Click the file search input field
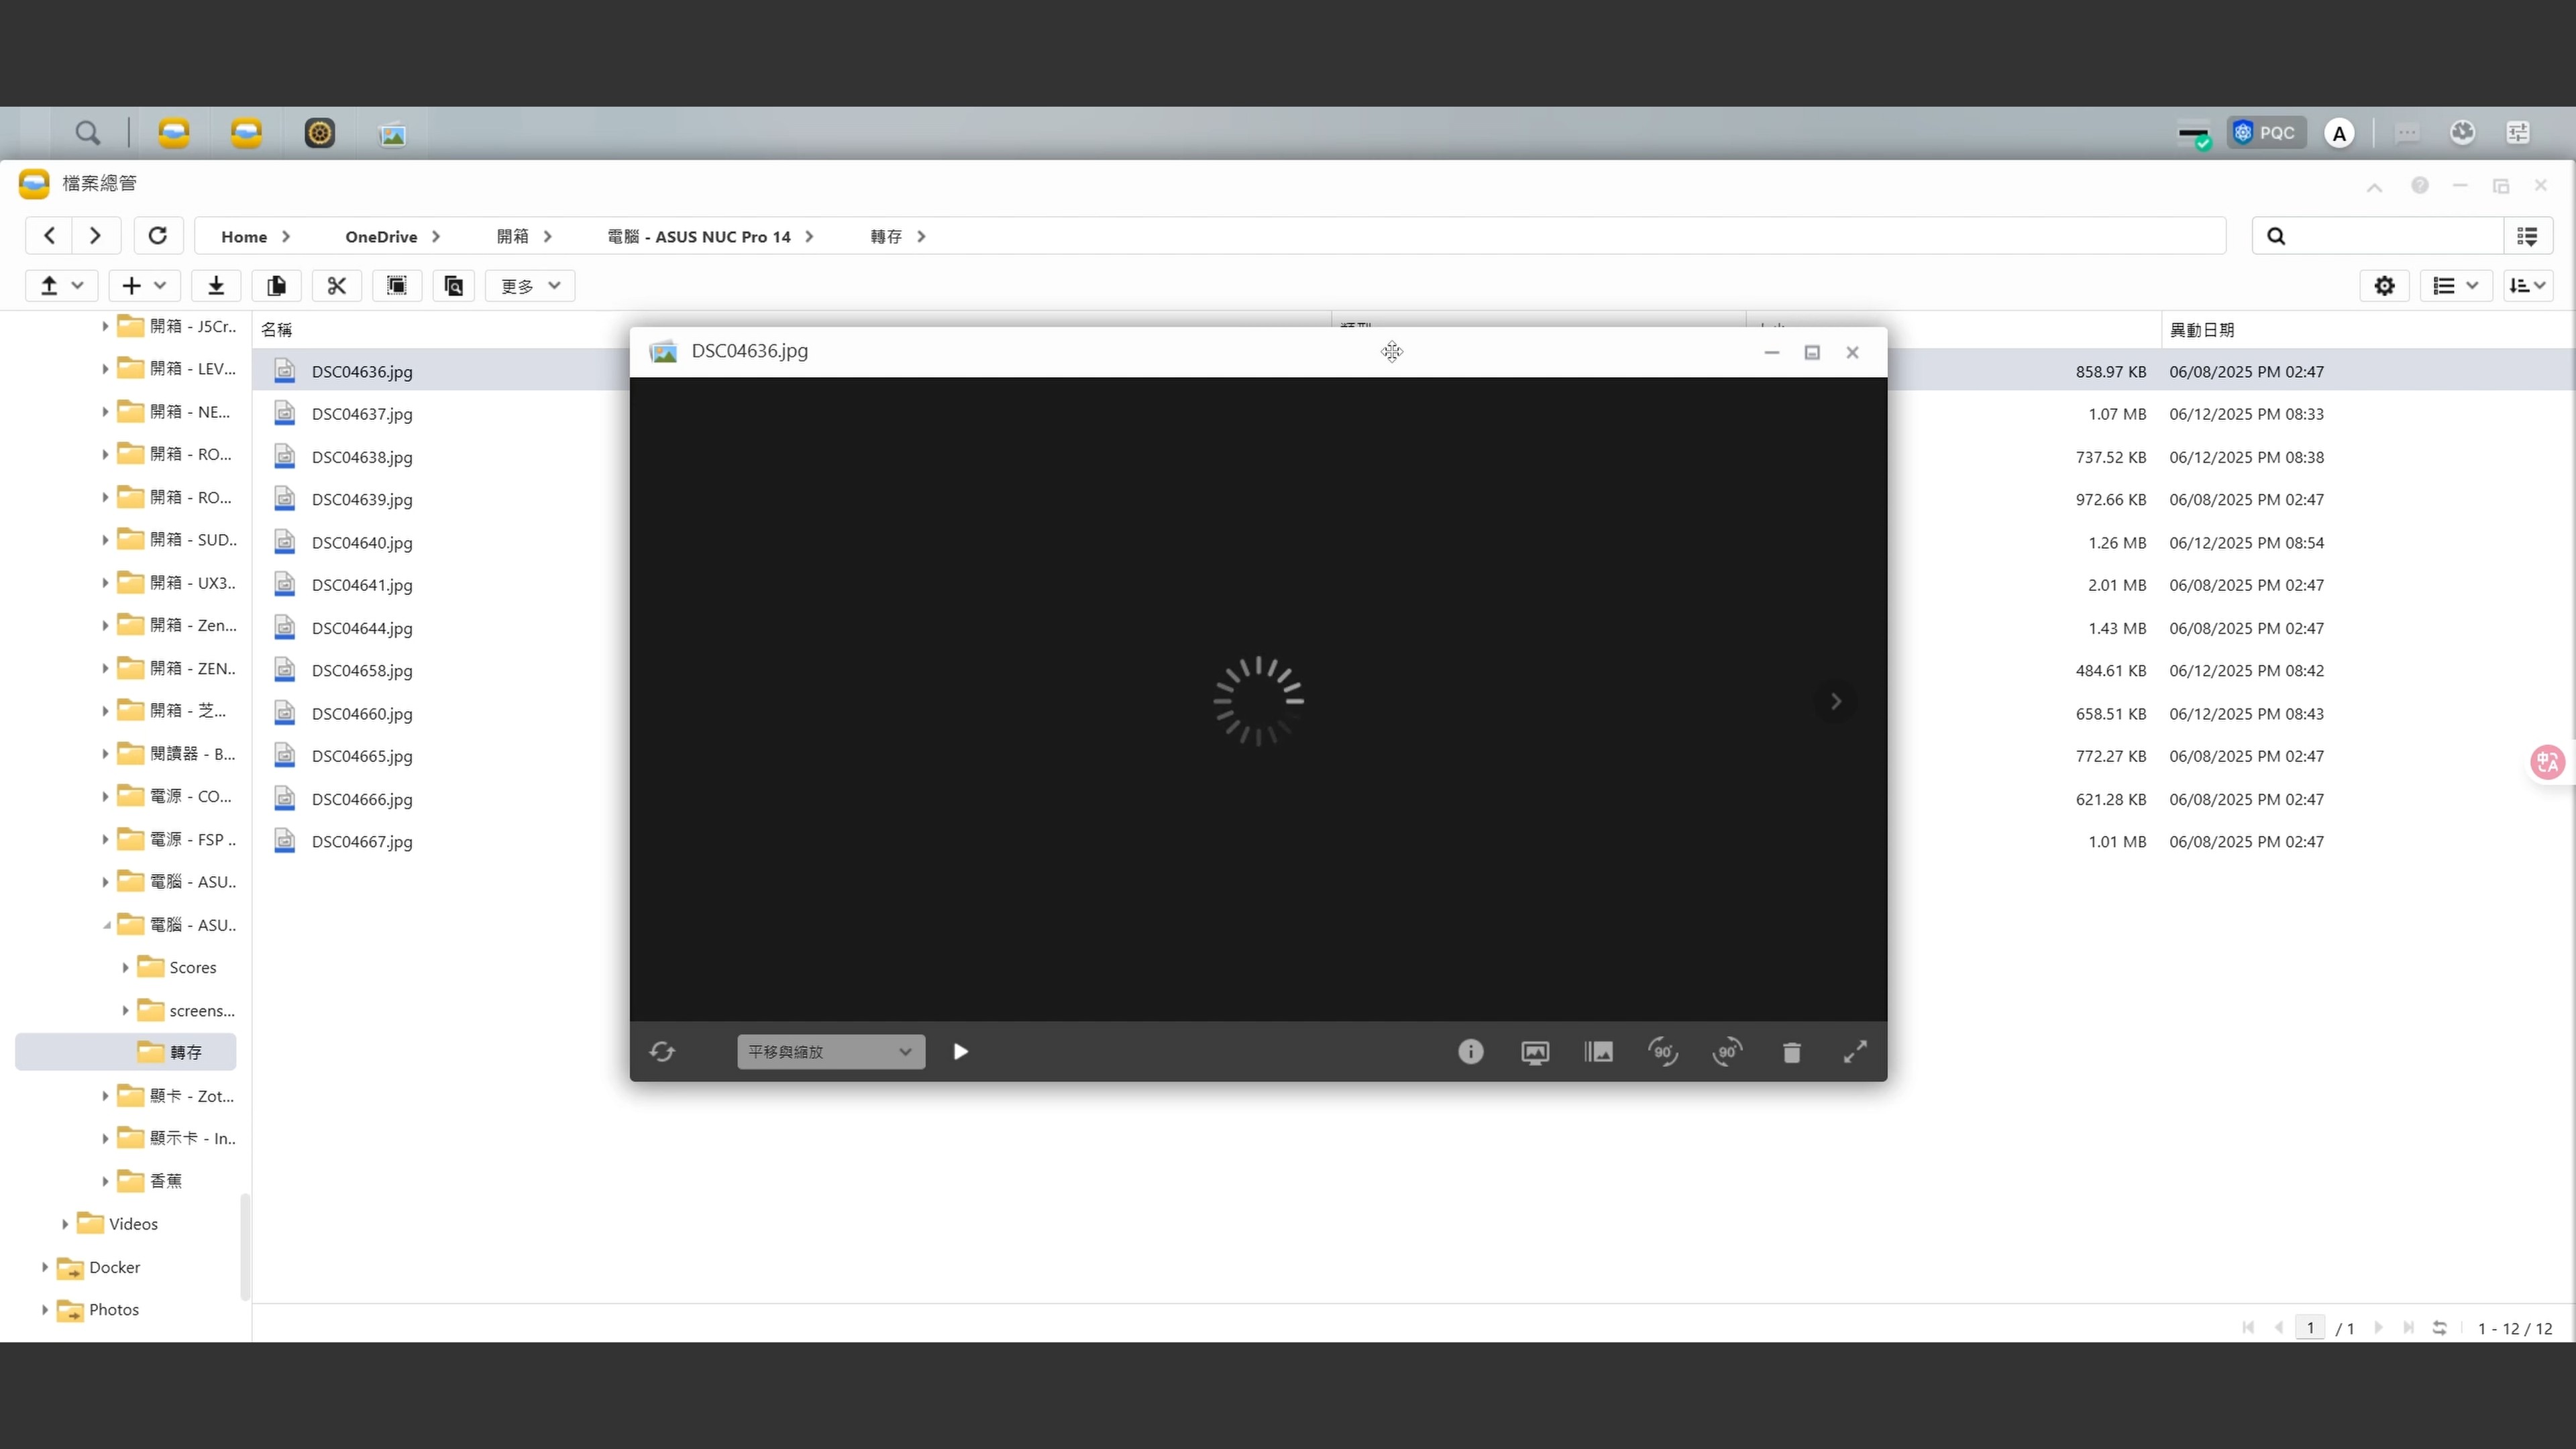This screenshot has height=1449, width=2576. tap(2390, 237)
